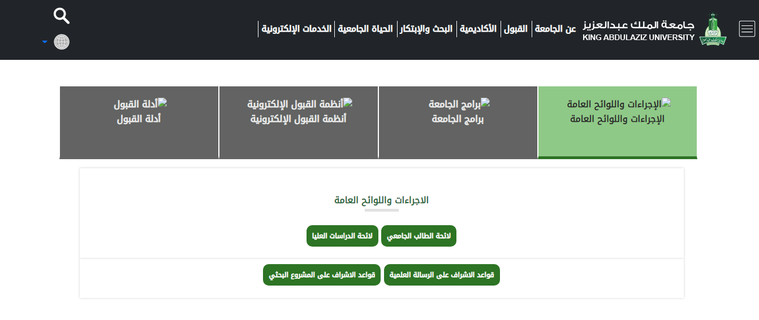Image resolution: width=759 pixels, height=320 pixels.
Task: Open لائحة الدراسات العليا button
Action: [342, 236]
